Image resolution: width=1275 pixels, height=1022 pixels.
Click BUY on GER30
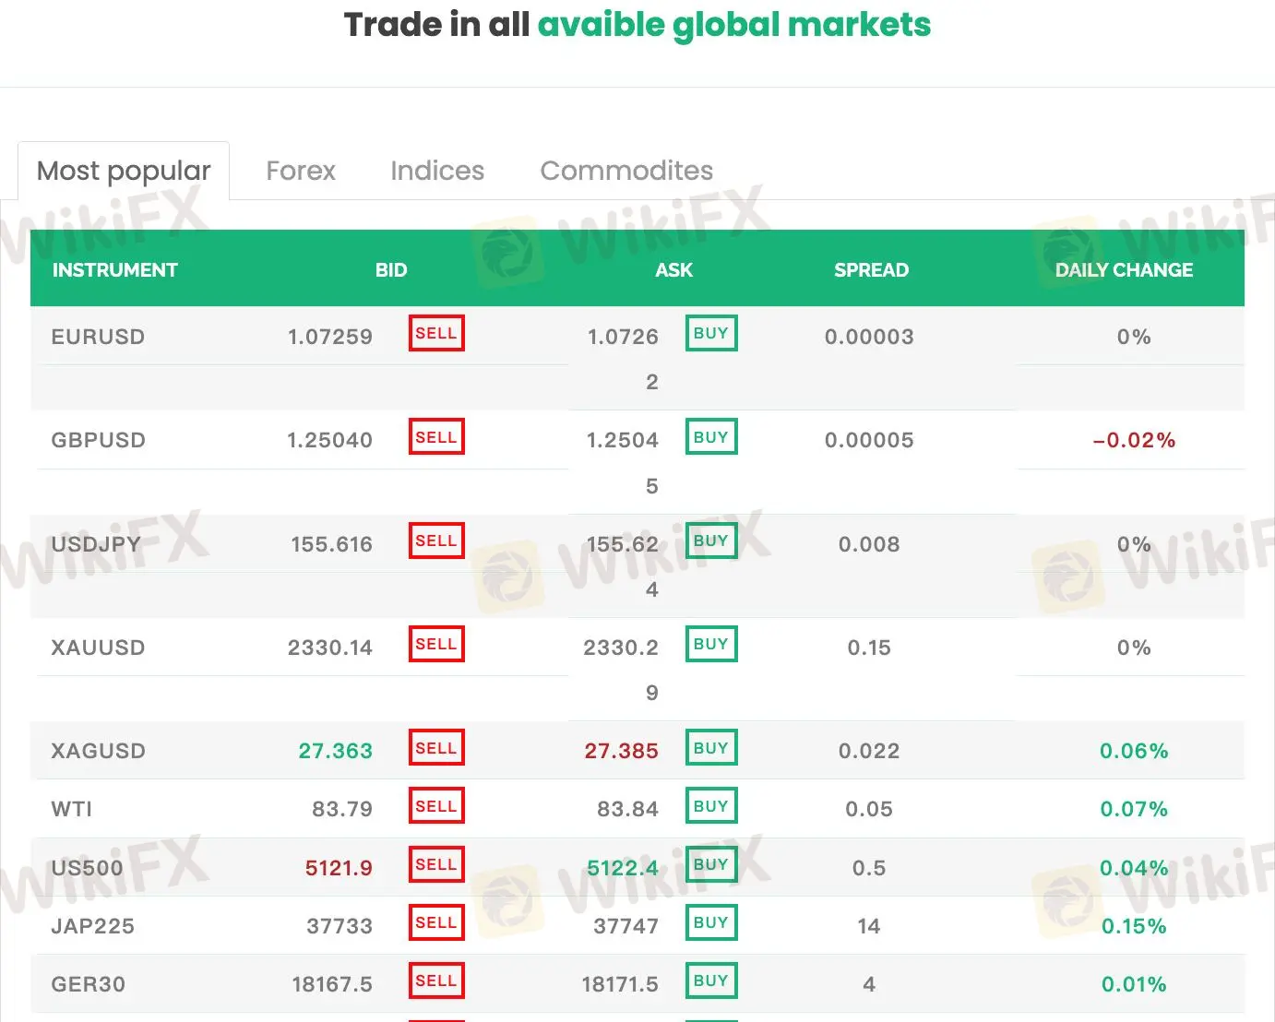710,980
